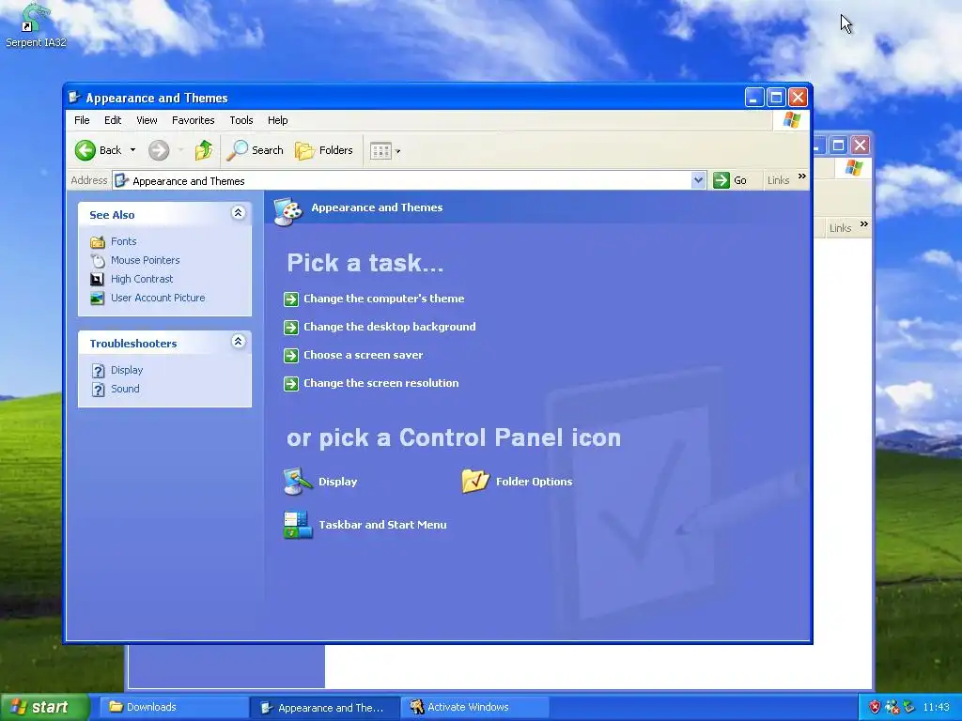The image size is (962, 721).
Task: Click arrow icon beside Change the desktop background
Action: [291, 328]
